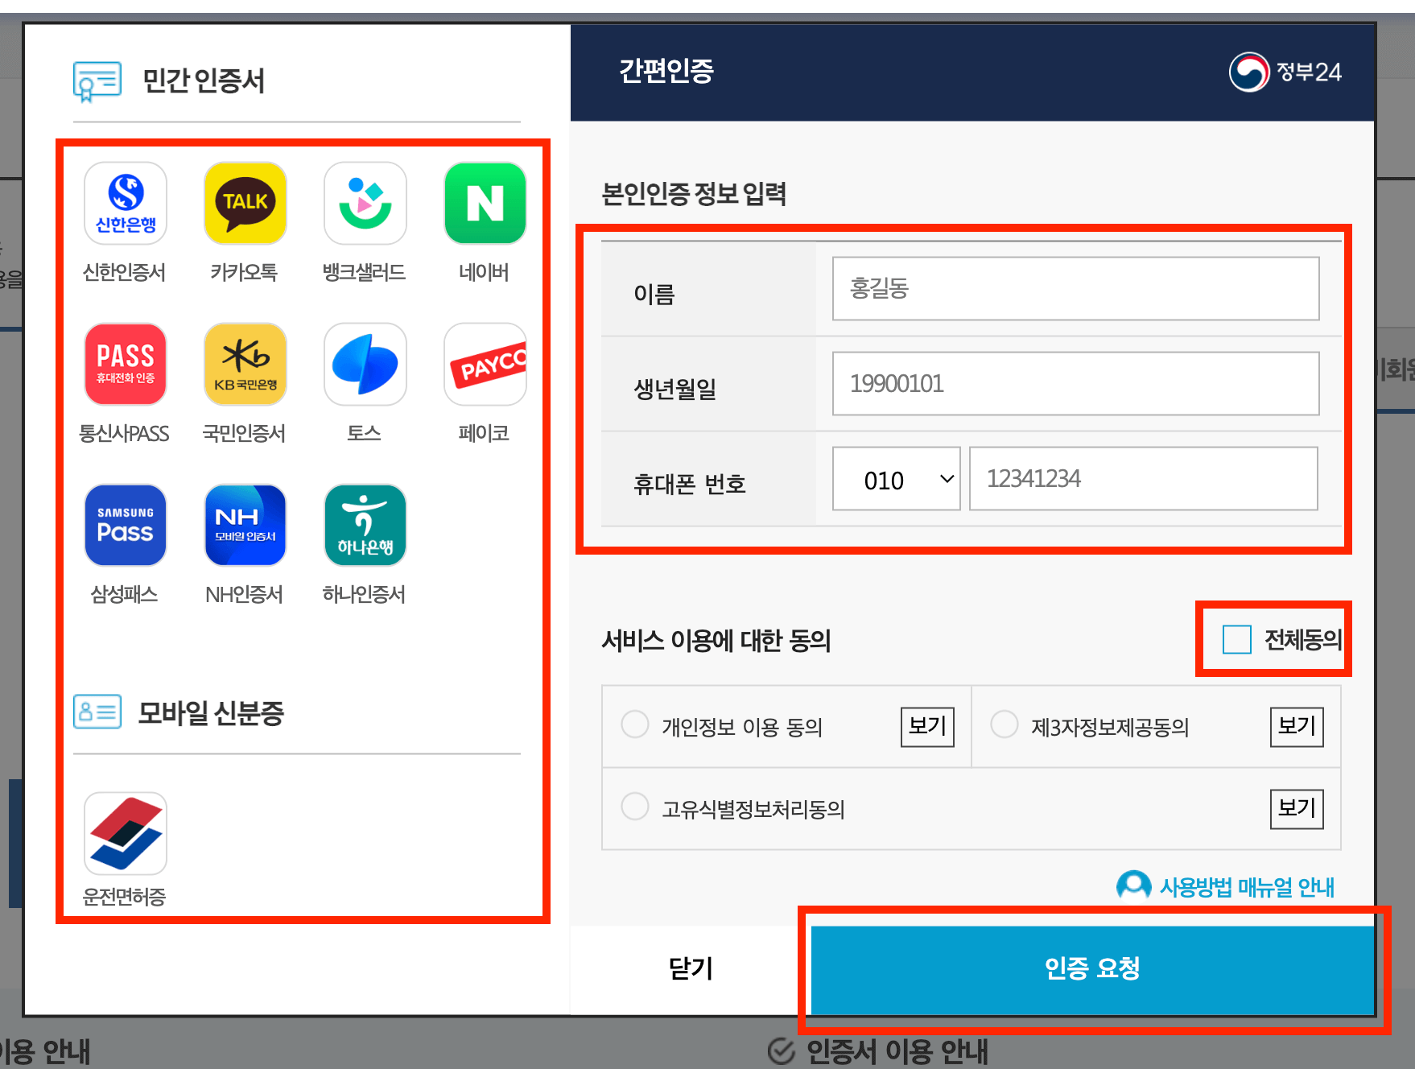Select the 신한인증서 Shinhan Bank icon
The image size is (1415, 1069).
[125, 203]
